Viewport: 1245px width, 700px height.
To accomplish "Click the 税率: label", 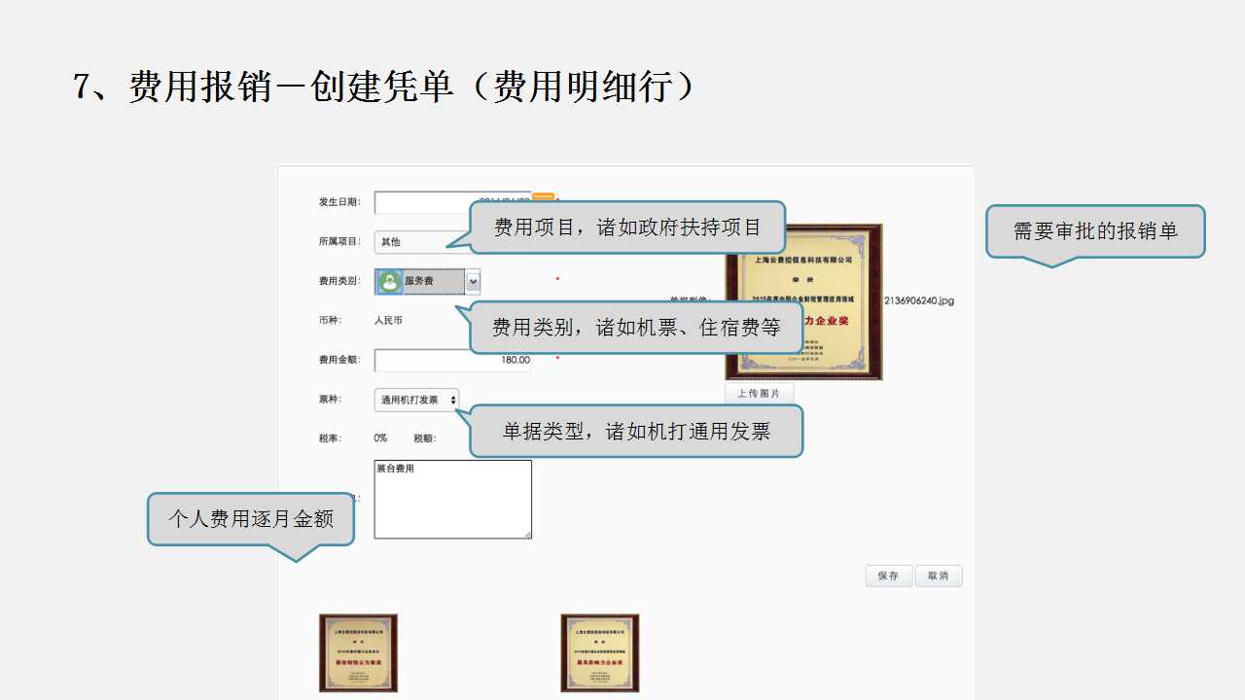I will click(330, 438).
